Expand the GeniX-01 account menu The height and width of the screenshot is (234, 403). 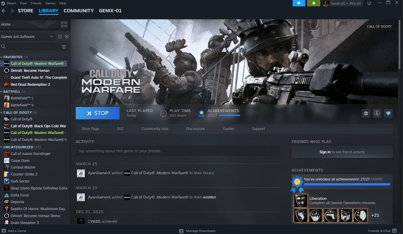(342, 3)
